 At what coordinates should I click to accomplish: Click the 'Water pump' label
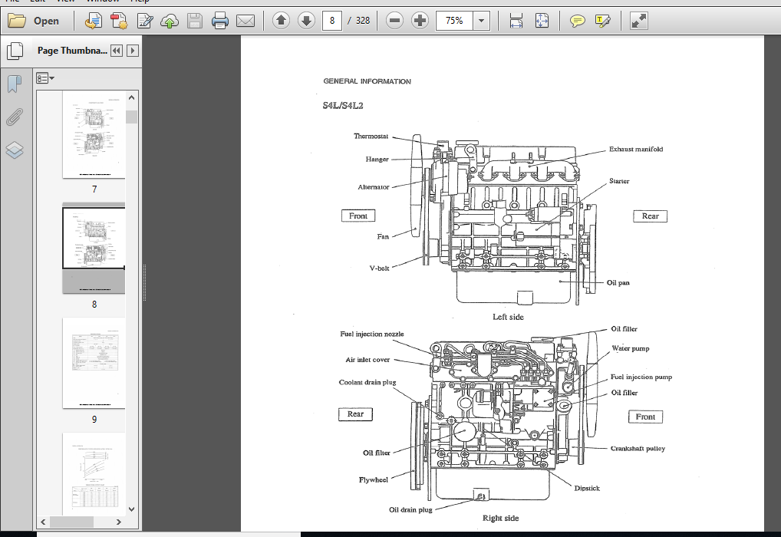[631, 348]
